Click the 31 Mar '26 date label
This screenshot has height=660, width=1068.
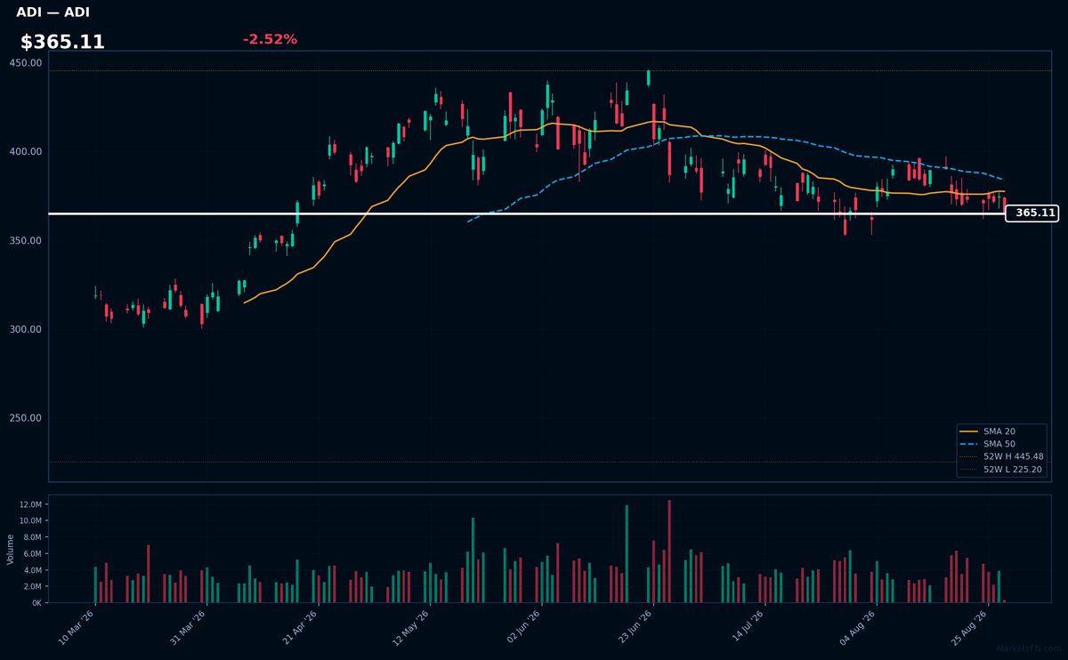pyautogui.click(x=189, y=628)
